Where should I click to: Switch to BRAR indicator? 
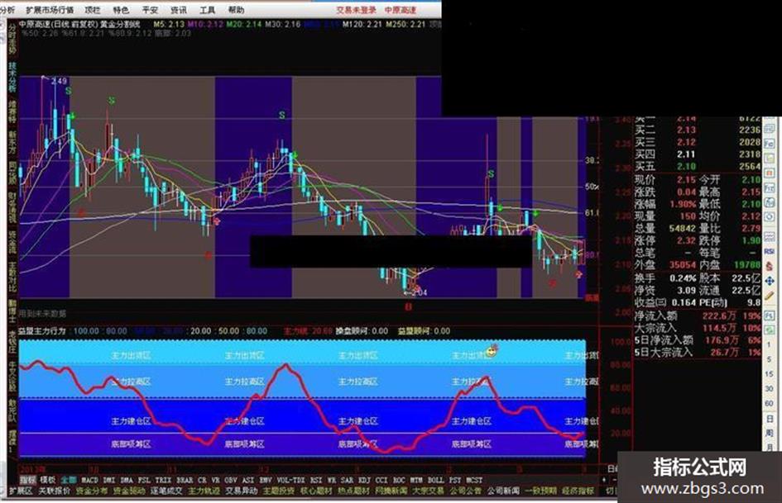coord(185,480)
